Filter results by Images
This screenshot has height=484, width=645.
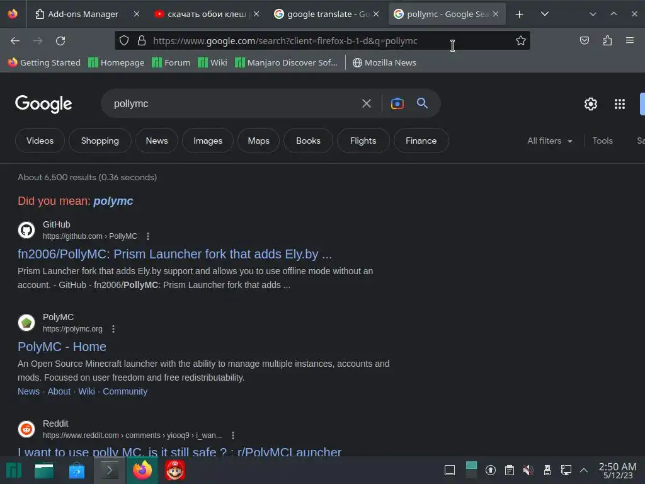coord(208,141)
